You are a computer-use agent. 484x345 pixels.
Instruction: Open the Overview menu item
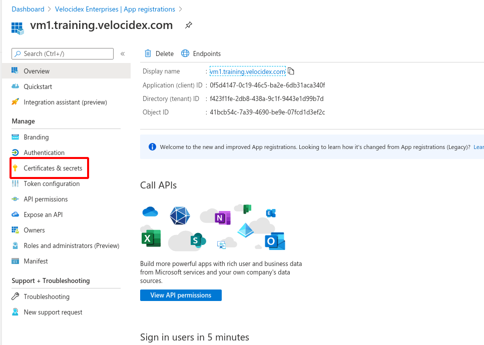[x=37, y=71]
